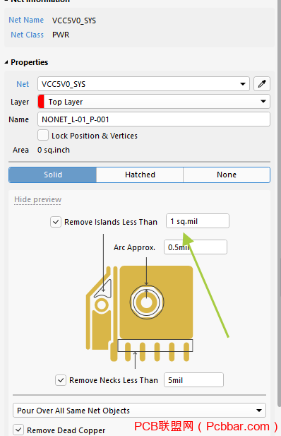This screenshot has width=281, height=436.
Task: Collapse the Properties section
Action: [6, 63]
